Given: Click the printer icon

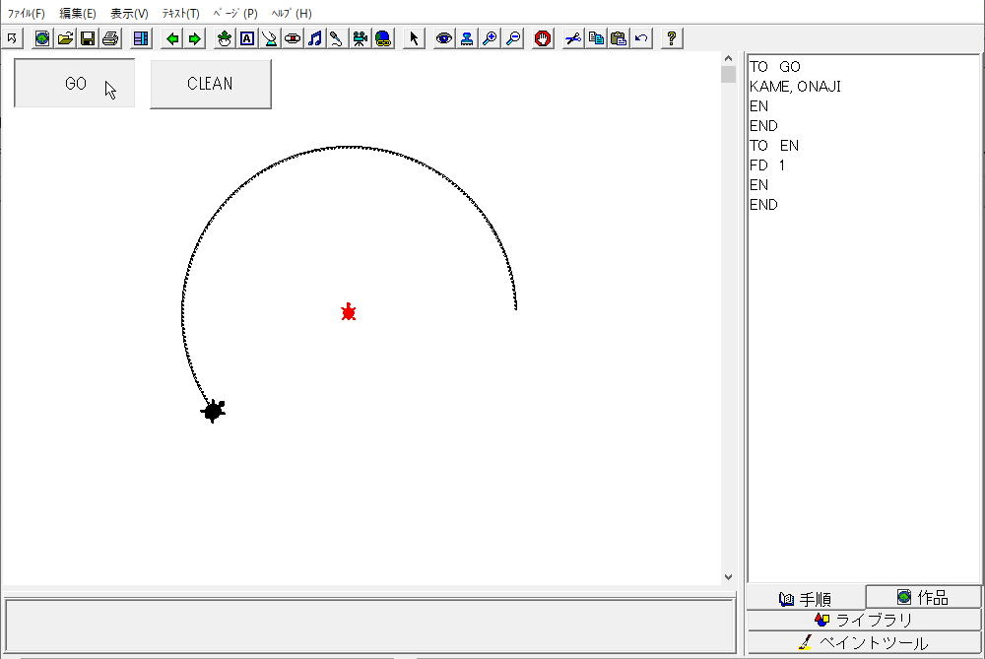Looking at the screenshot, I should (x=110, y=38).
